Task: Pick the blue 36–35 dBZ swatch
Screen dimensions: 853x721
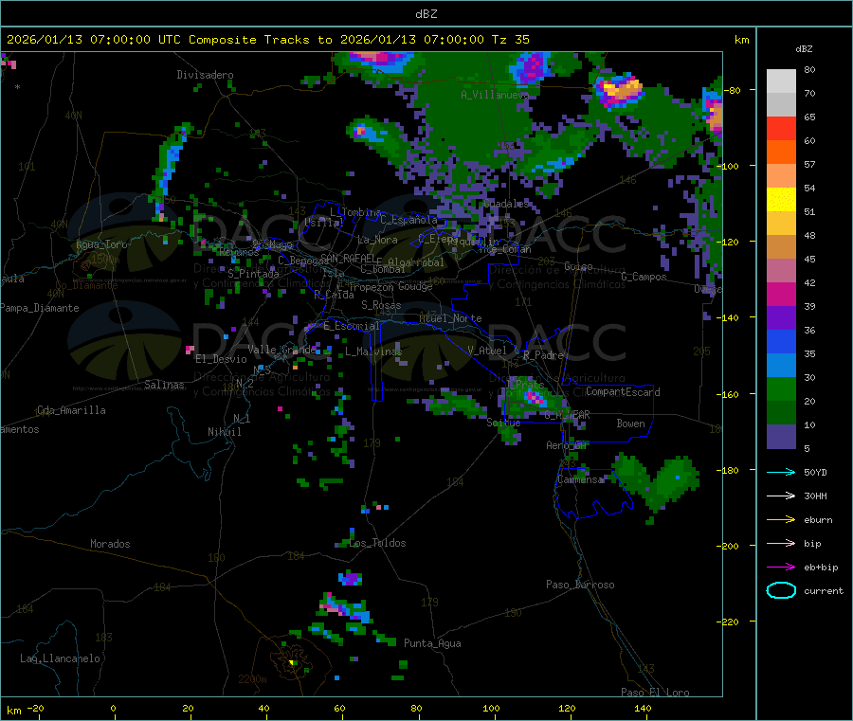Action: 781,341
